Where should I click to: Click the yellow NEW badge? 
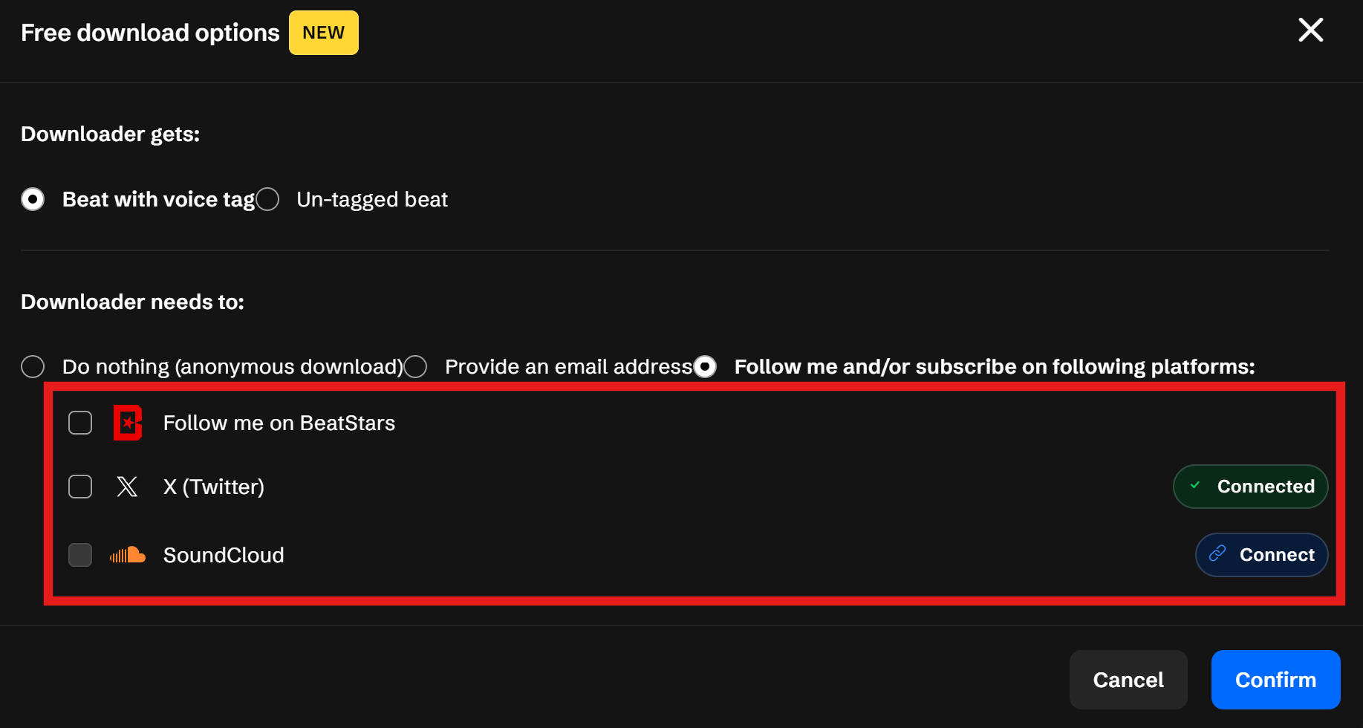click(323, 33)
